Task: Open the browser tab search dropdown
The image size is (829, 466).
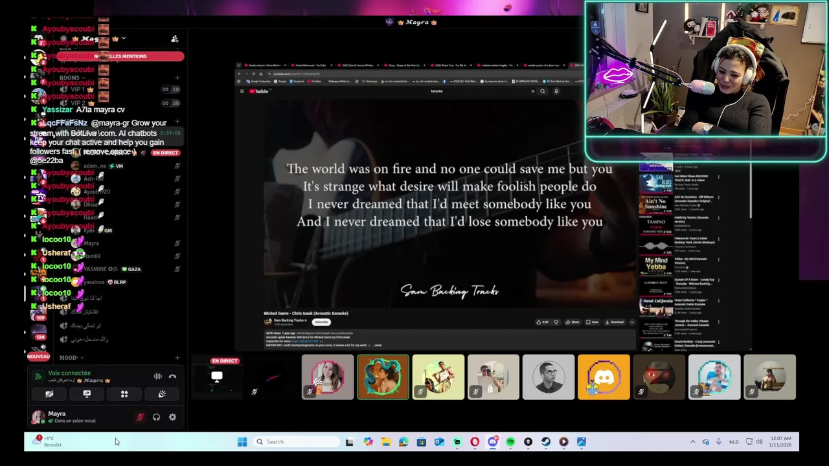Action: point(238,65)
